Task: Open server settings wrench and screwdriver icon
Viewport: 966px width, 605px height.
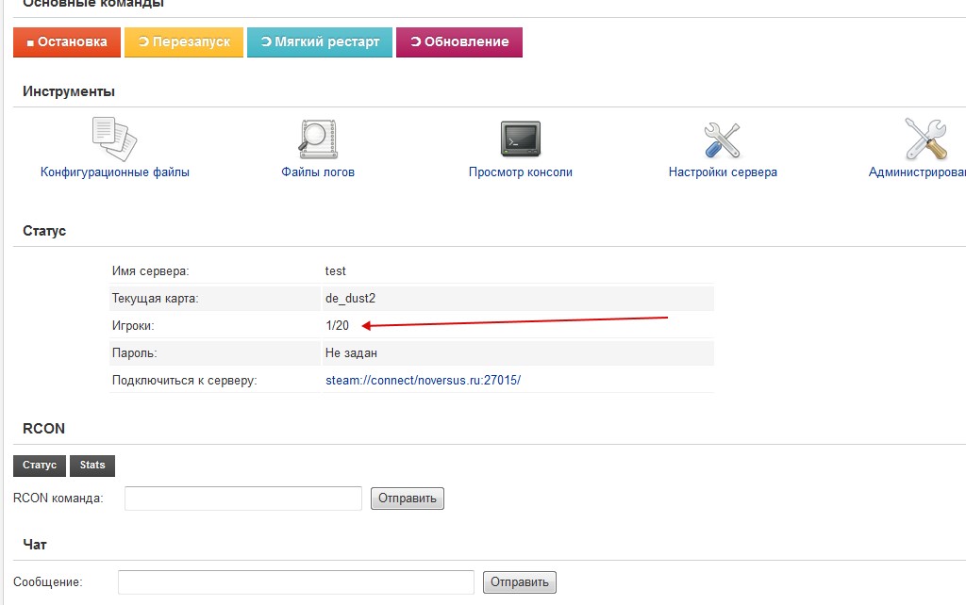Action: (x=723, y=139)
